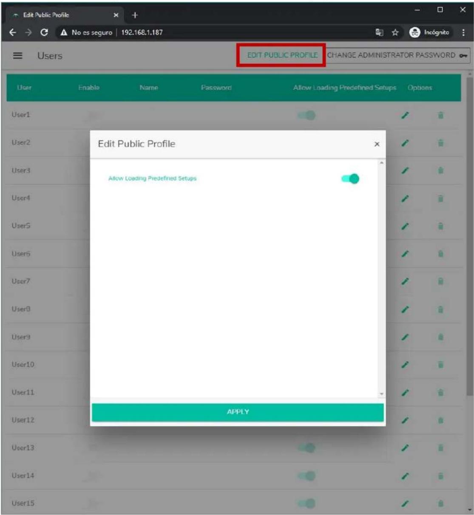
Task: Toggle User14 Allow Loading Predefined Setups switch
Action: tap(307, 476)
